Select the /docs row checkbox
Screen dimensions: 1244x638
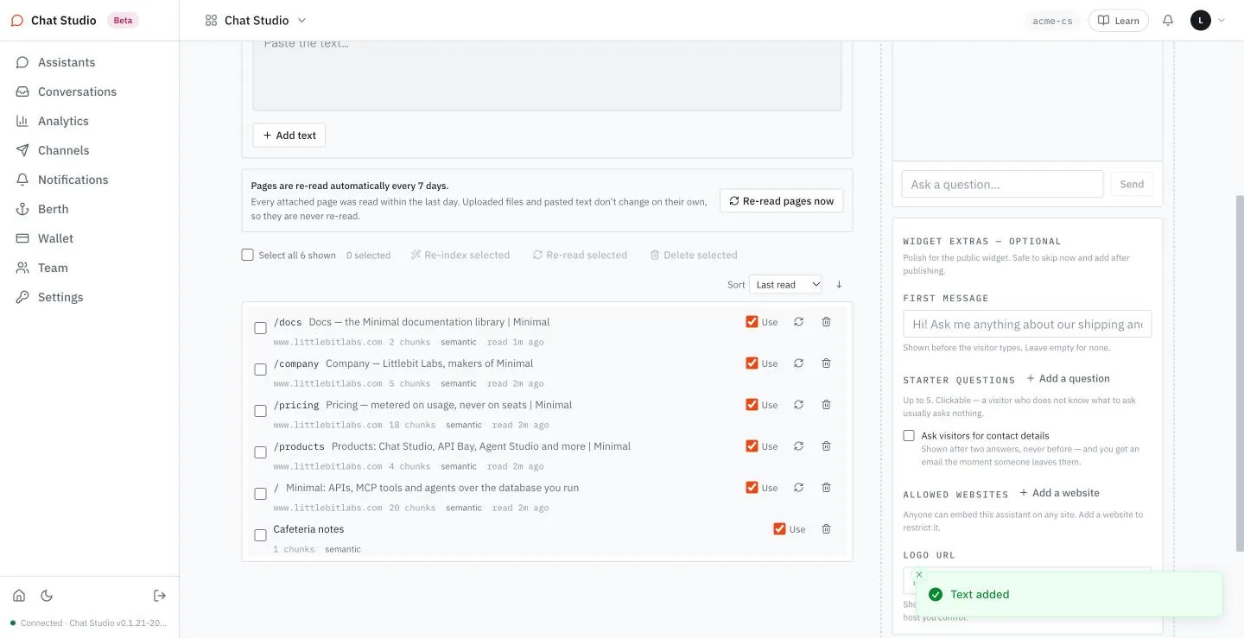tap(260, 328)
